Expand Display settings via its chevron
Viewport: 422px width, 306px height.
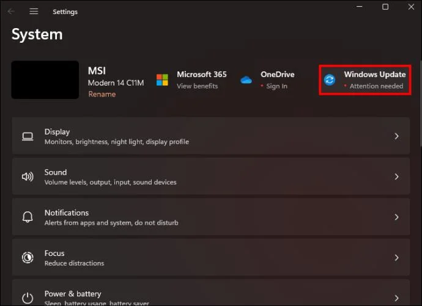click(396, 136)
